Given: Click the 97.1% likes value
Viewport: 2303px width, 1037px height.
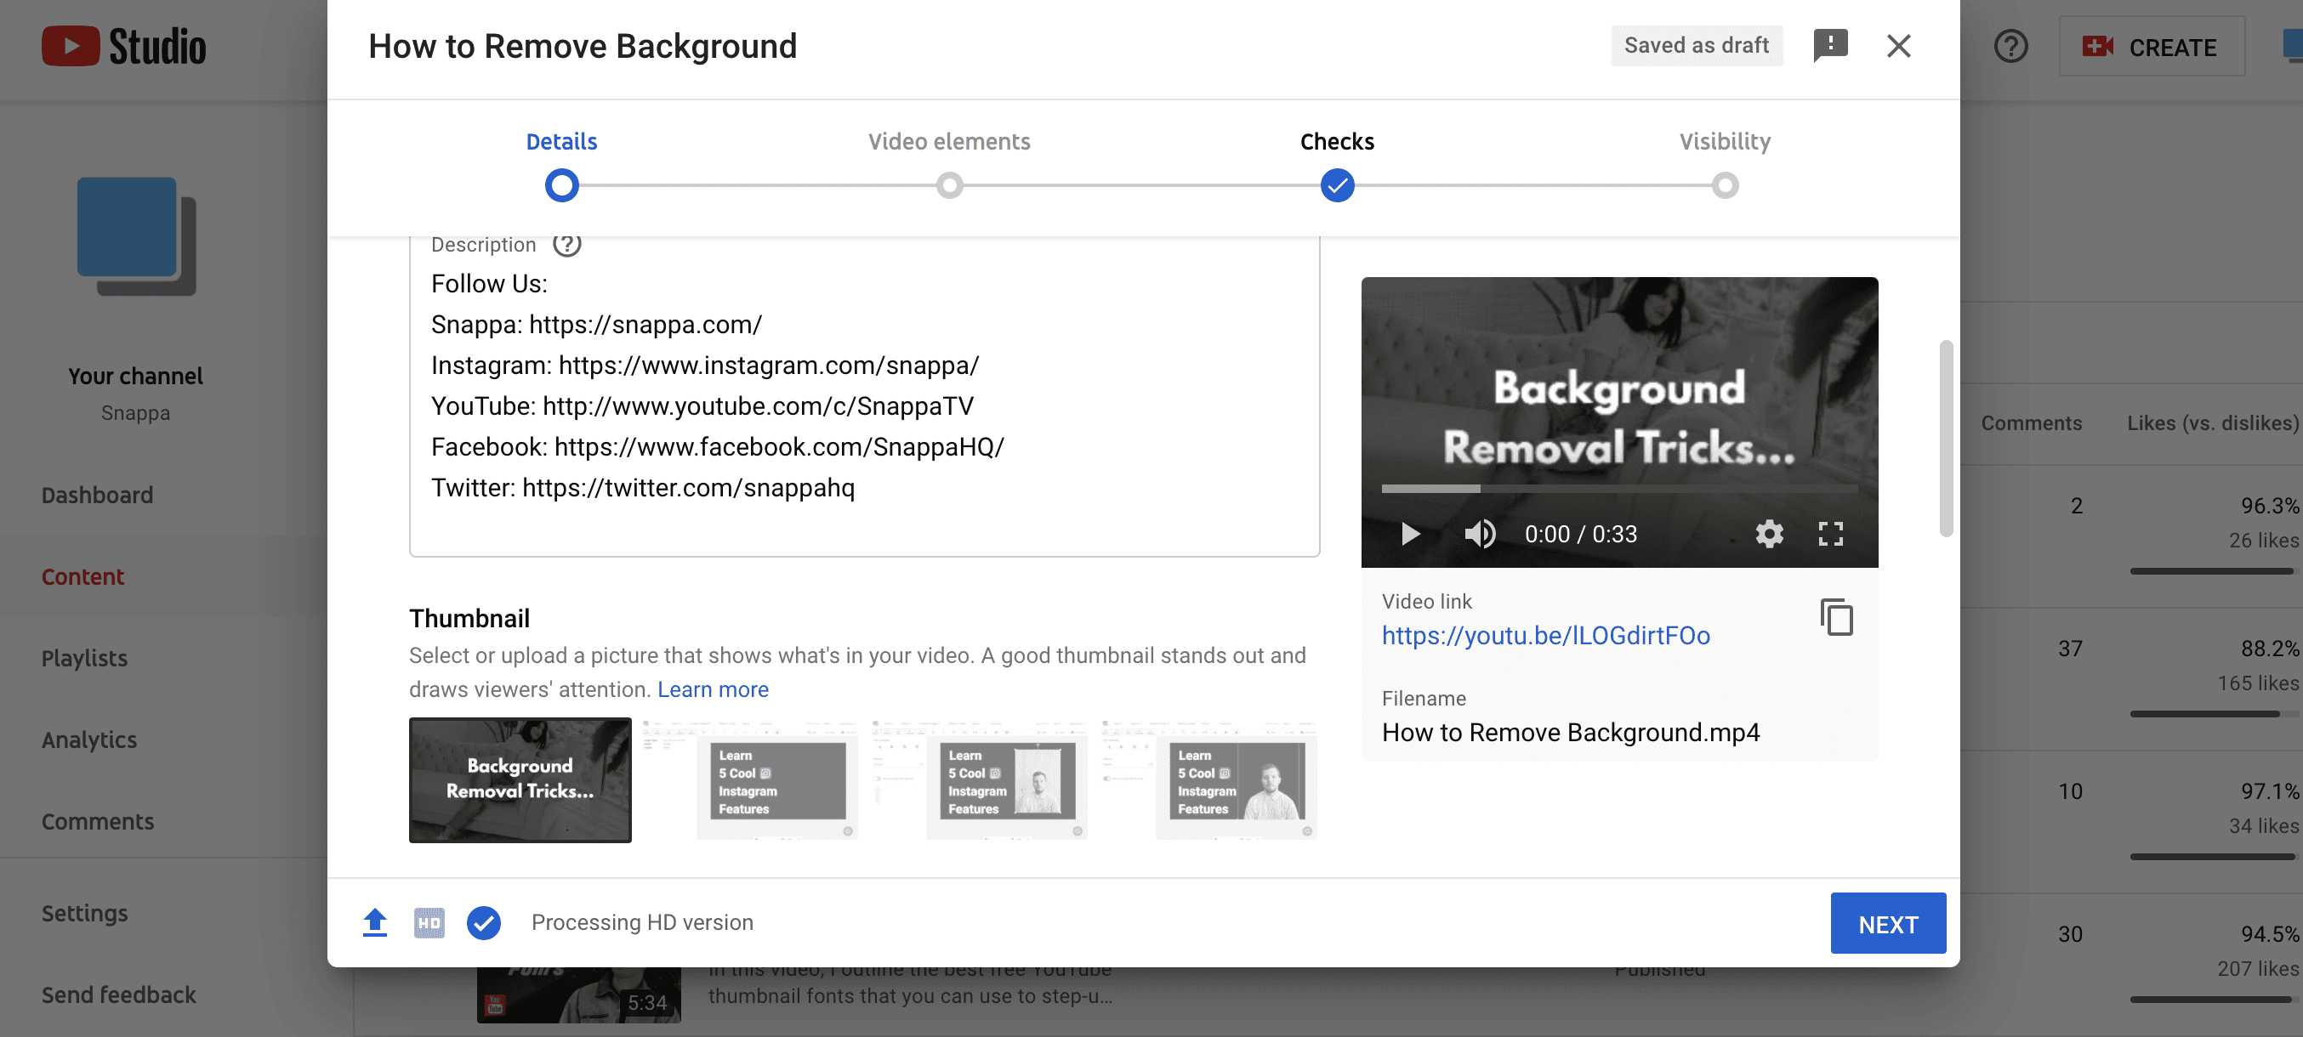Looking at the screenshot, I should [x=2268, y=791].
